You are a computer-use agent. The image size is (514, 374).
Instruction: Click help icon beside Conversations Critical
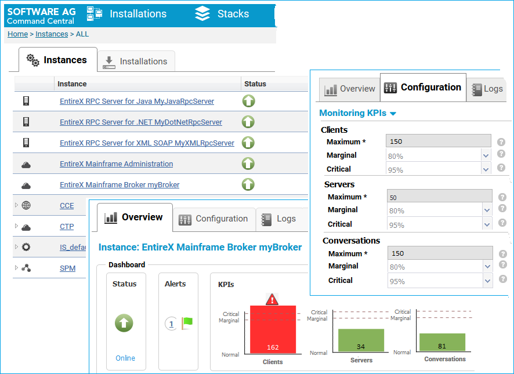tap(503, 279)
